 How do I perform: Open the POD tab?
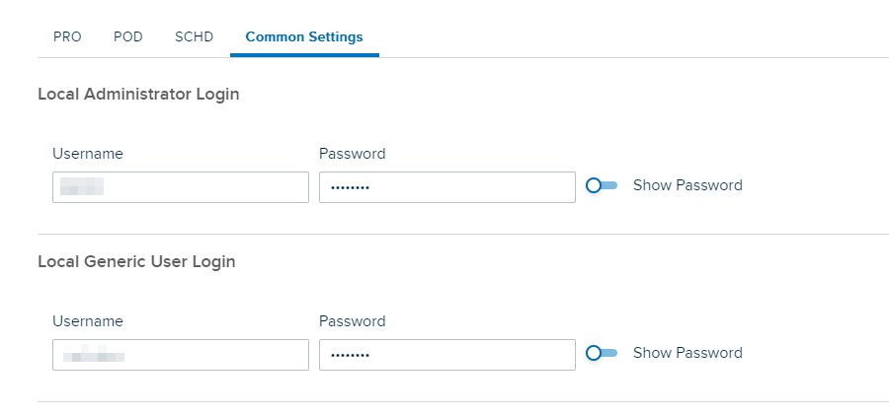click(128, 37)
